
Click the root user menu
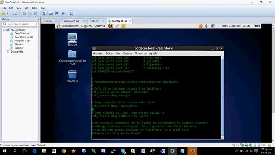257,26
